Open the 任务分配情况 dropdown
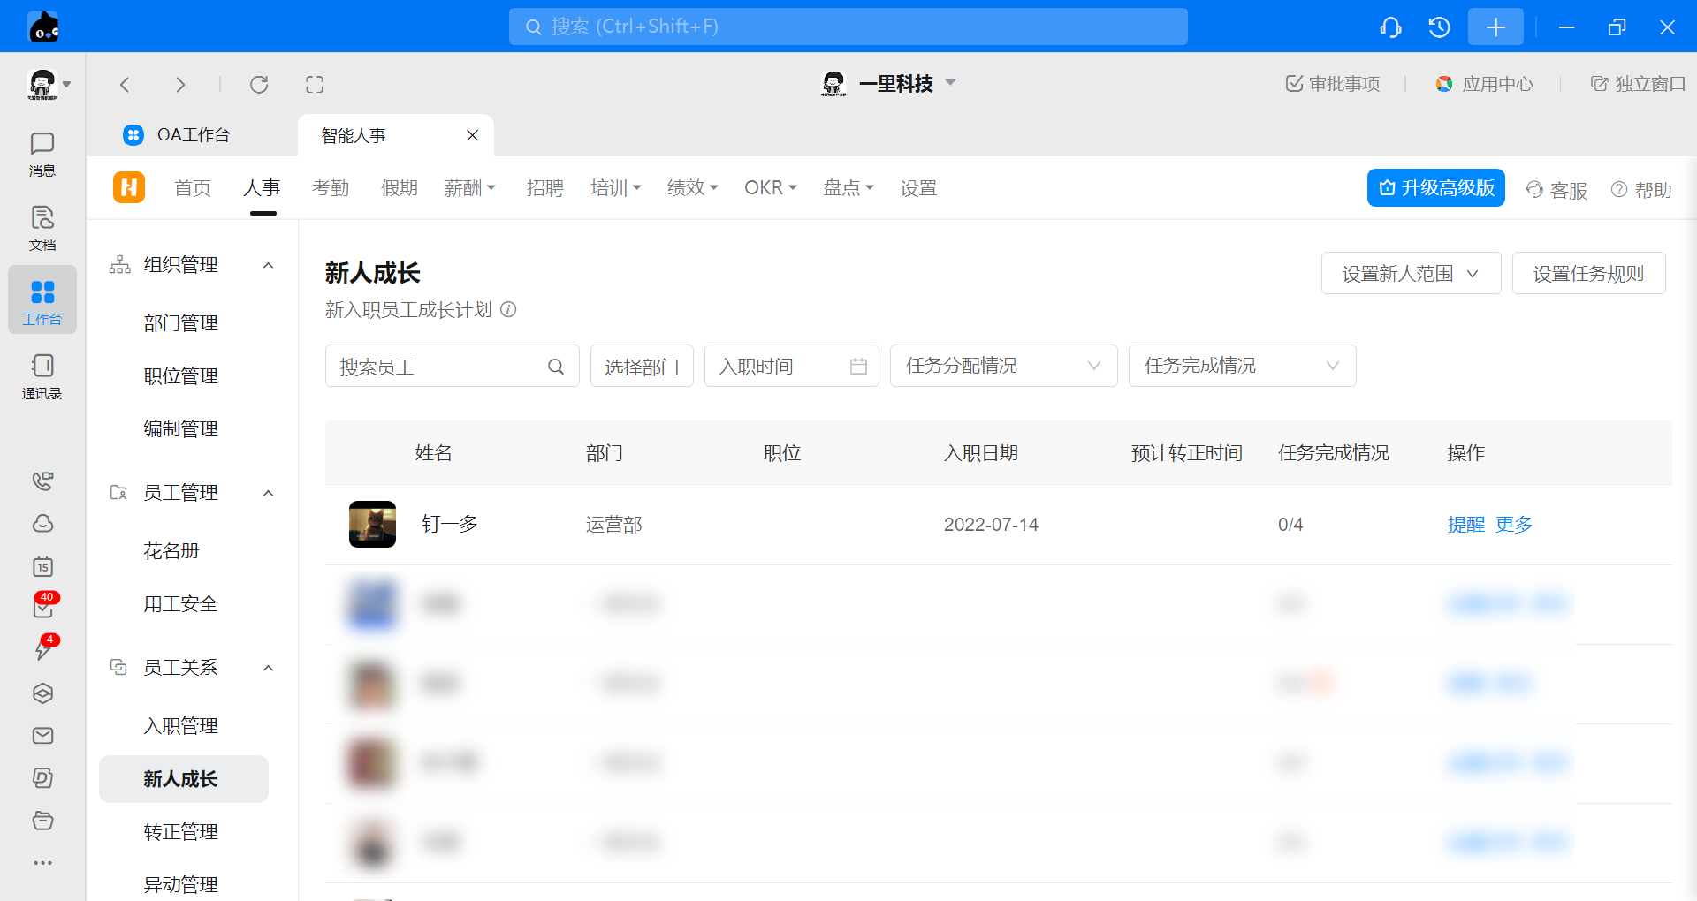This screenshot has height=901, width=1697. tap(1003, 366)
